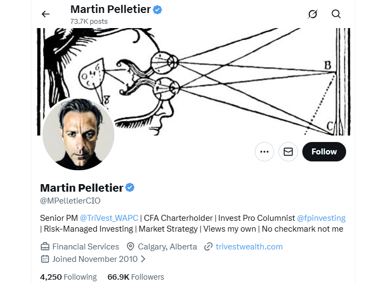Screen dimensions: 371x284
Task: Open the profile avatar photo
Action: [x=78, y=134]
